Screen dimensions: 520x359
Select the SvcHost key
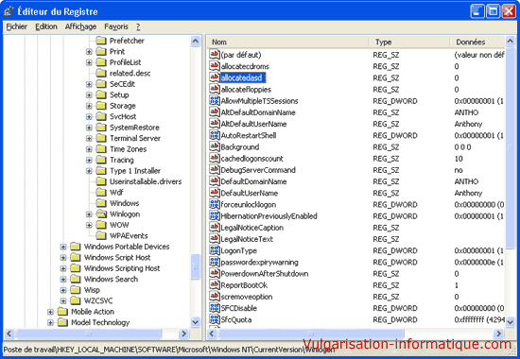pos(123,116)
